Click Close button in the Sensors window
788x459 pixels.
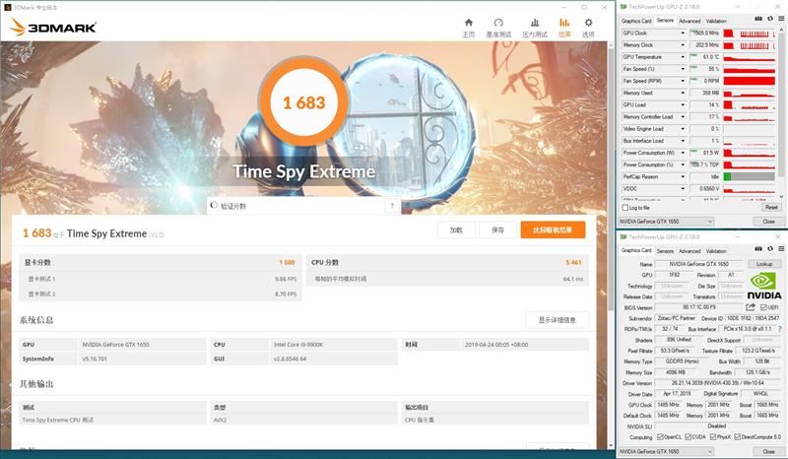tap(769, 222)
